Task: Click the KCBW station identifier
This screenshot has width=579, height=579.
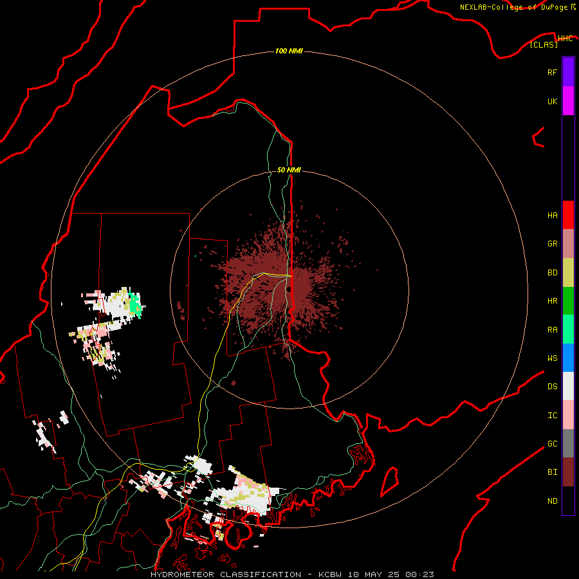Action: [330, 574]
